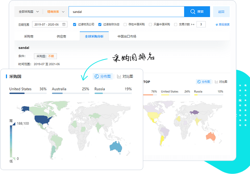This screenshot has height=174, width=250.
Task: Click the search field containing sandal
Action: click(126, 12)
